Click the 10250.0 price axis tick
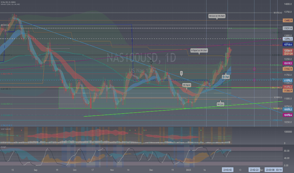This screenshot has height=173, width=294. point(288,122)
